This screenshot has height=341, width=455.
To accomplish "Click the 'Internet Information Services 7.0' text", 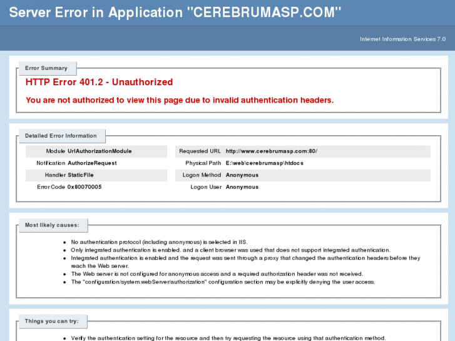I will click(402, 39).
